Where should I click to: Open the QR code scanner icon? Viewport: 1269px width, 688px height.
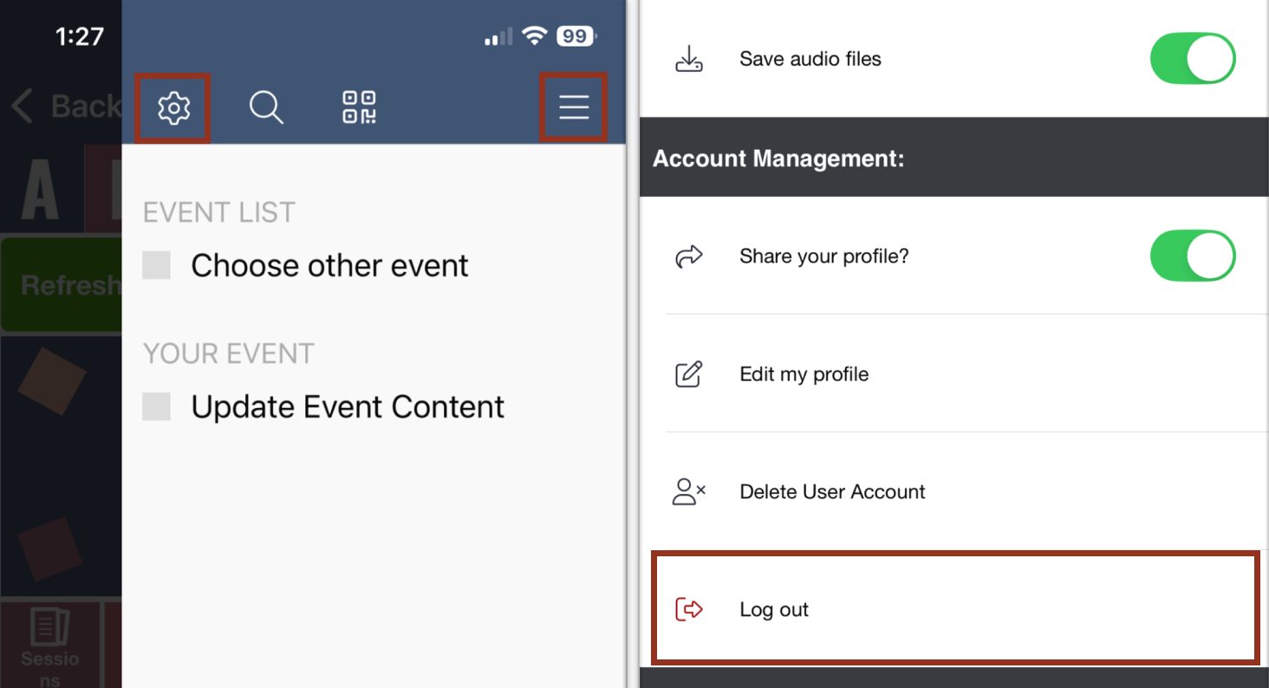pos(359,107)
